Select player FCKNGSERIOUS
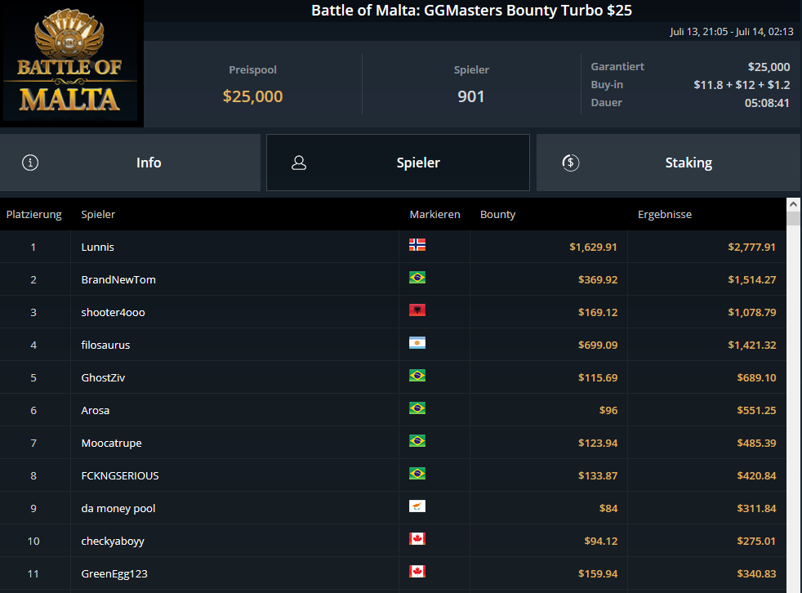The width and height of the screenshot is (802, 593). pyautogui.click(x=120, y=476)
